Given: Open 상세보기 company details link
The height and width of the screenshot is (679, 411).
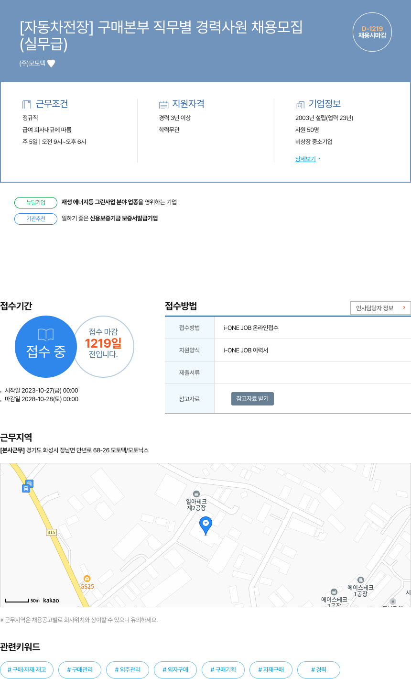Looking at the screenshot, I should point(305,159).
